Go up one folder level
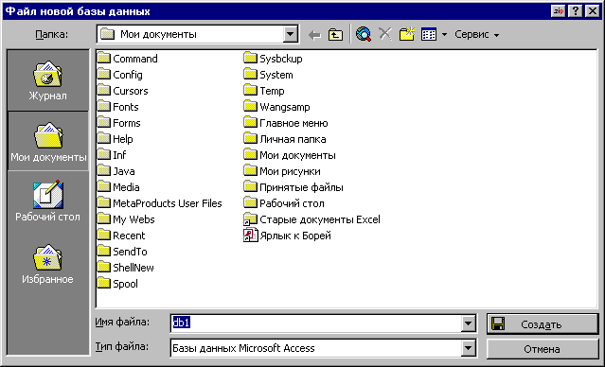This screenshot has width=605, height=367. click(x=335, y=35)
